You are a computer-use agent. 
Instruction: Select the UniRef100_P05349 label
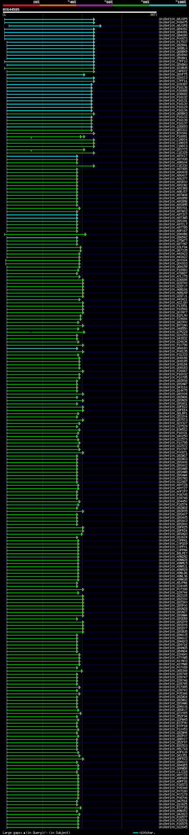pos(173,788)
